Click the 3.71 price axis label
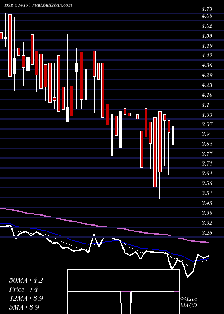This screenshot has height=314, width=224. click(x=207, y=164)
